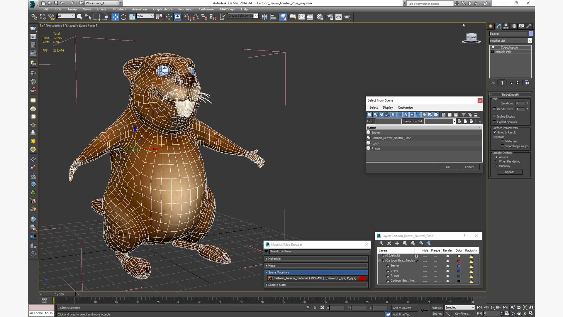Activate Select and Move tool
563x317 pixels.
(115, 17)
